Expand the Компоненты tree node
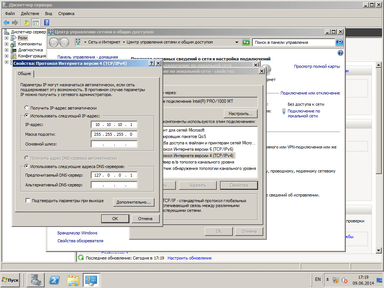 [6, 44]
